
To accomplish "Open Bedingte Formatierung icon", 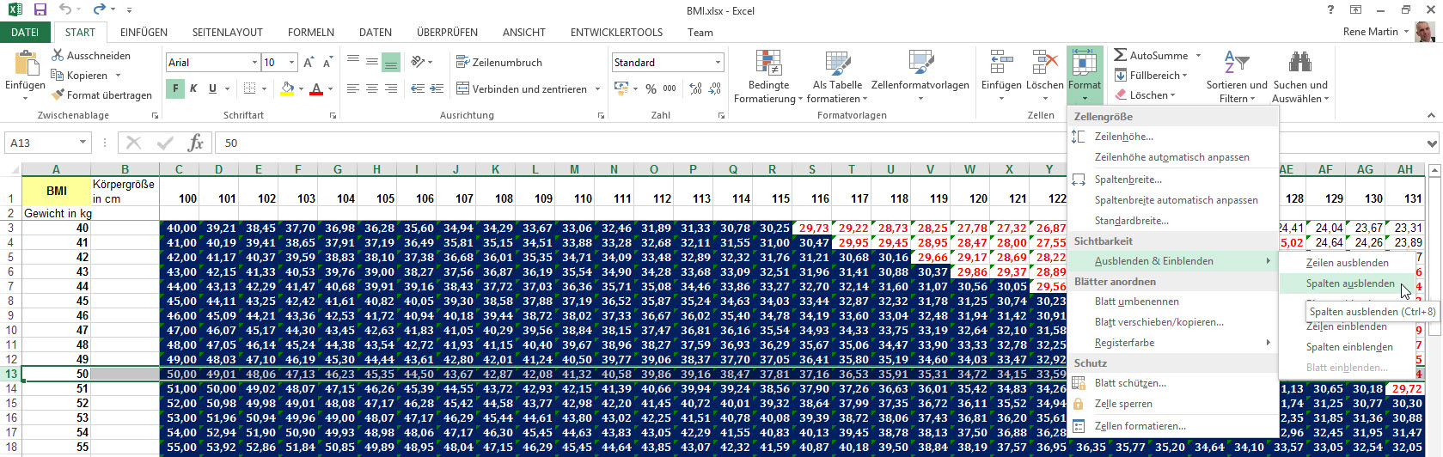I will [768, 64].
